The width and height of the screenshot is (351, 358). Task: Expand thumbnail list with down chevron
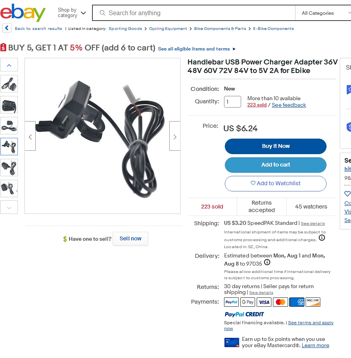[x=9, y=207]
